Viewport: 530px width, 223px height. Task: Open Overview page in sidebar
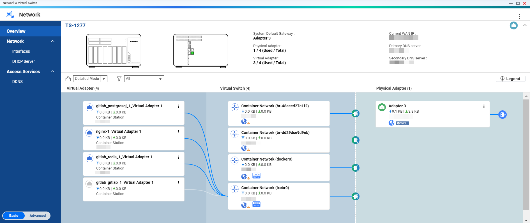[30, 31]
